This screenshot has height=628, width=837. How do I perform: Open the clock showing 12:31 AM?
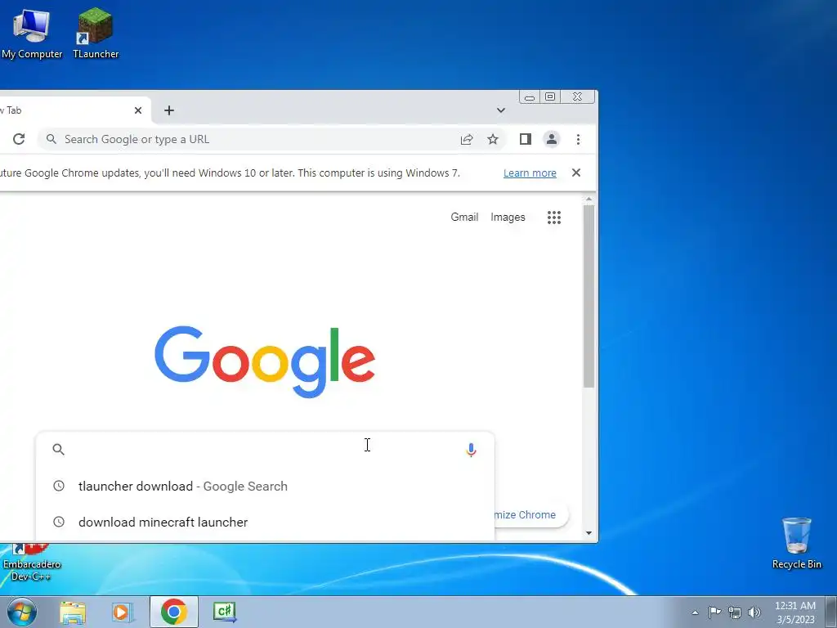(795, 612)
